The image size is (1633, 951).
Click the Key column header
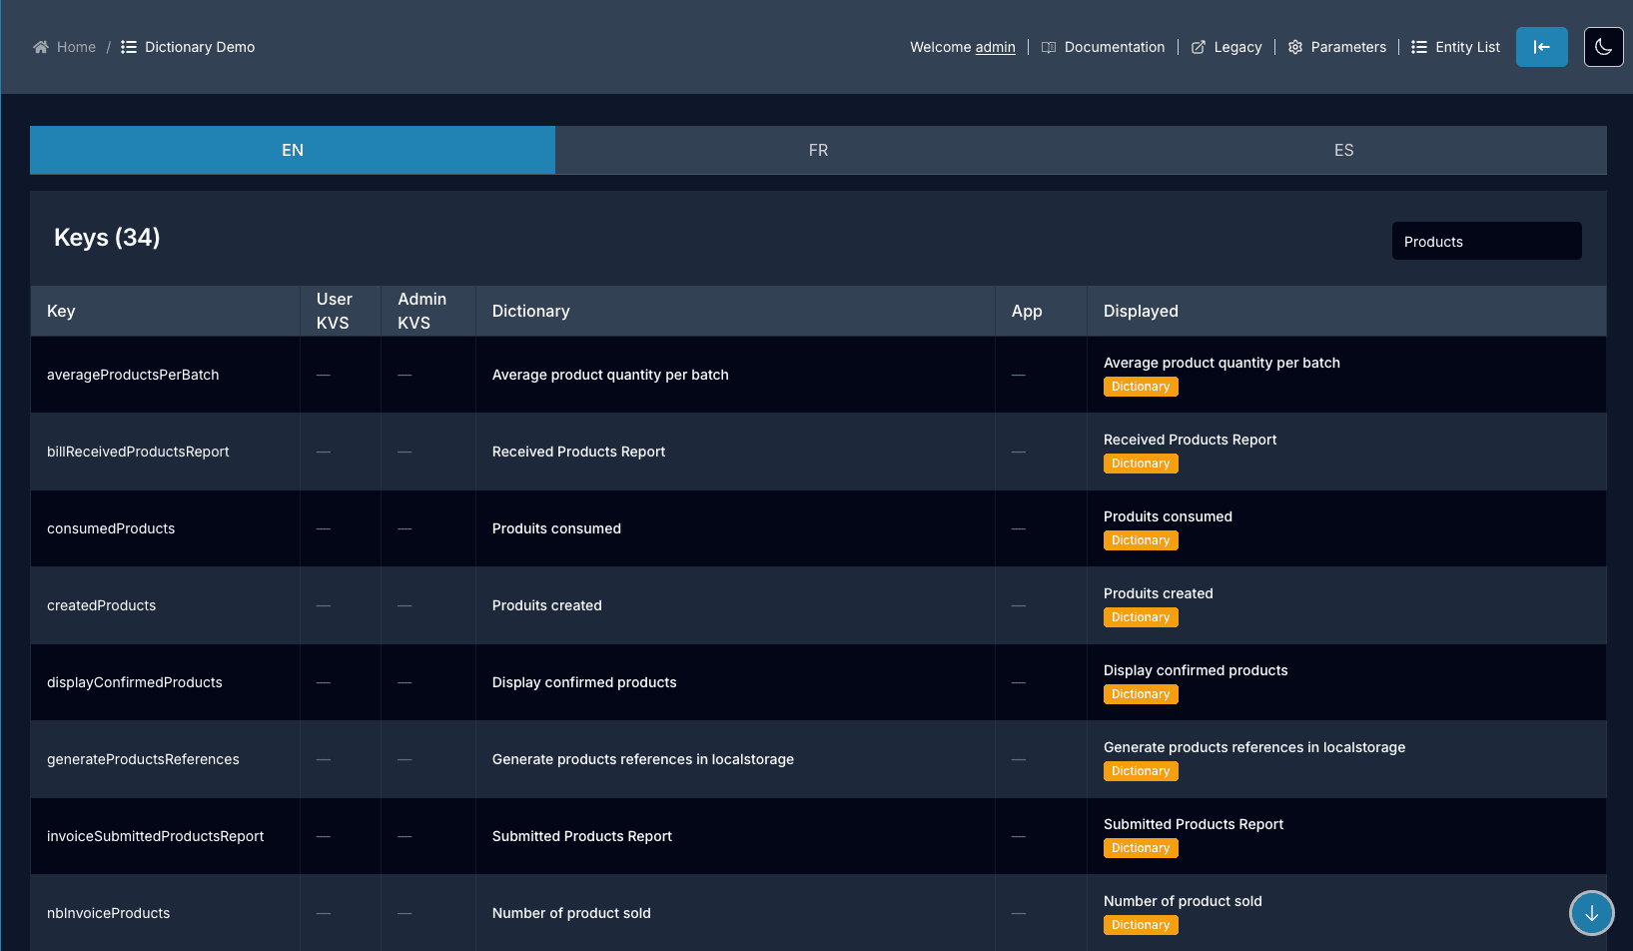point(165,311)
